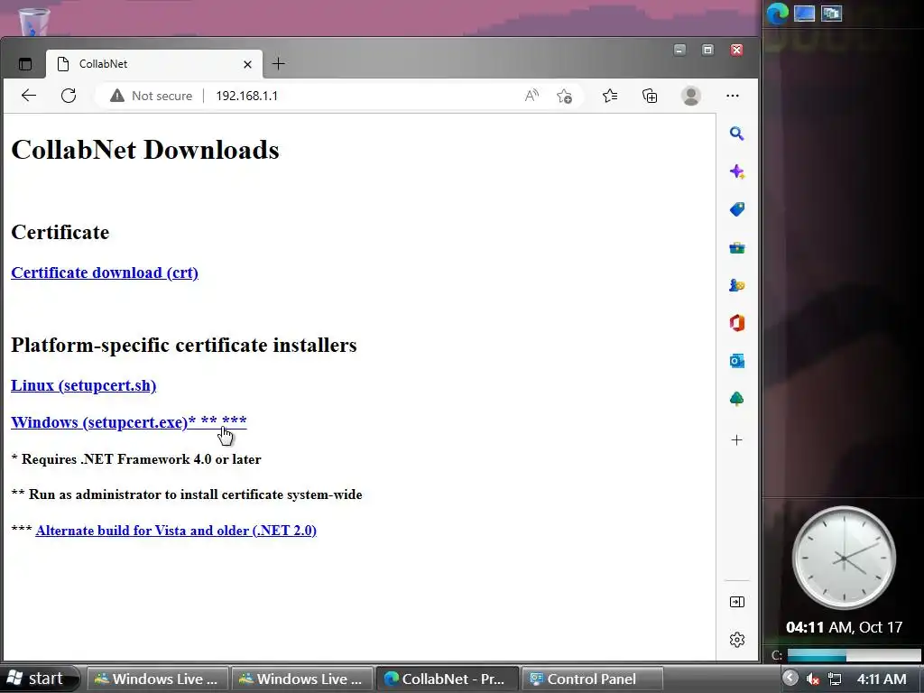Click the Edge icon in the sidebar gadget bar

(778, 14)
